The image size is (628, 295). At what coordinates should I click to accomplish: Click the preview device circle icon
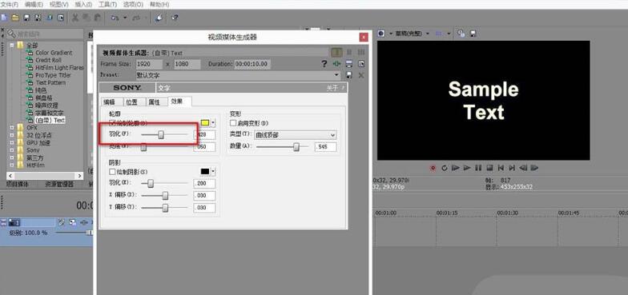coord(381,34)
